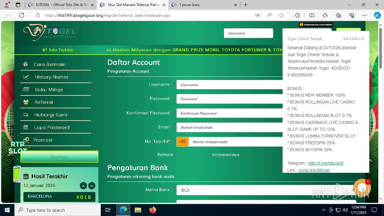Open browser essentials icon
Viewport: 384px width, 216px height.
[352, 15]
